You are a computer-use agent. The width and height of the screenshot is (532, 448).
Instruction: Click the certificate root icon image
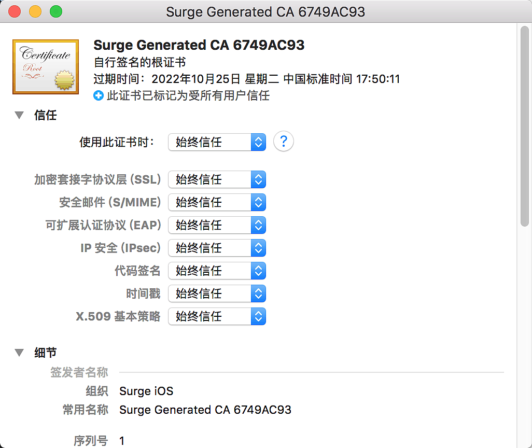click(x=46, y=67)
